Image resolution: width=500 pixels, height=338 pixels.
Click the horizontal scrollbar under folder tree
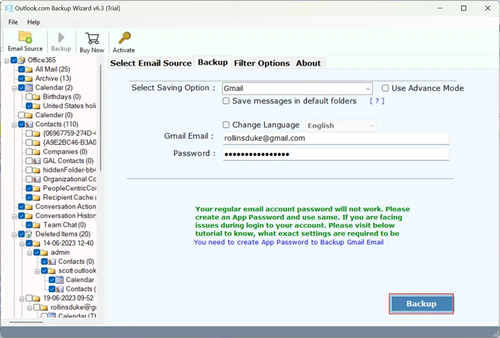click(26, 322)
